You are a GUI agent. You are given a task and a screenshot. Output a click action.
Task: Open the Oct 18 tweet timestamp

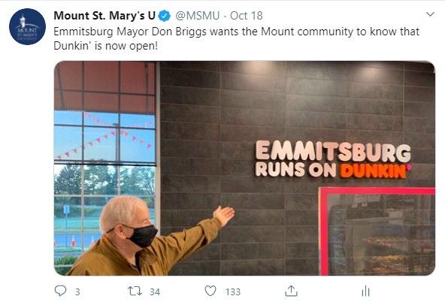(x=247, y=16)
